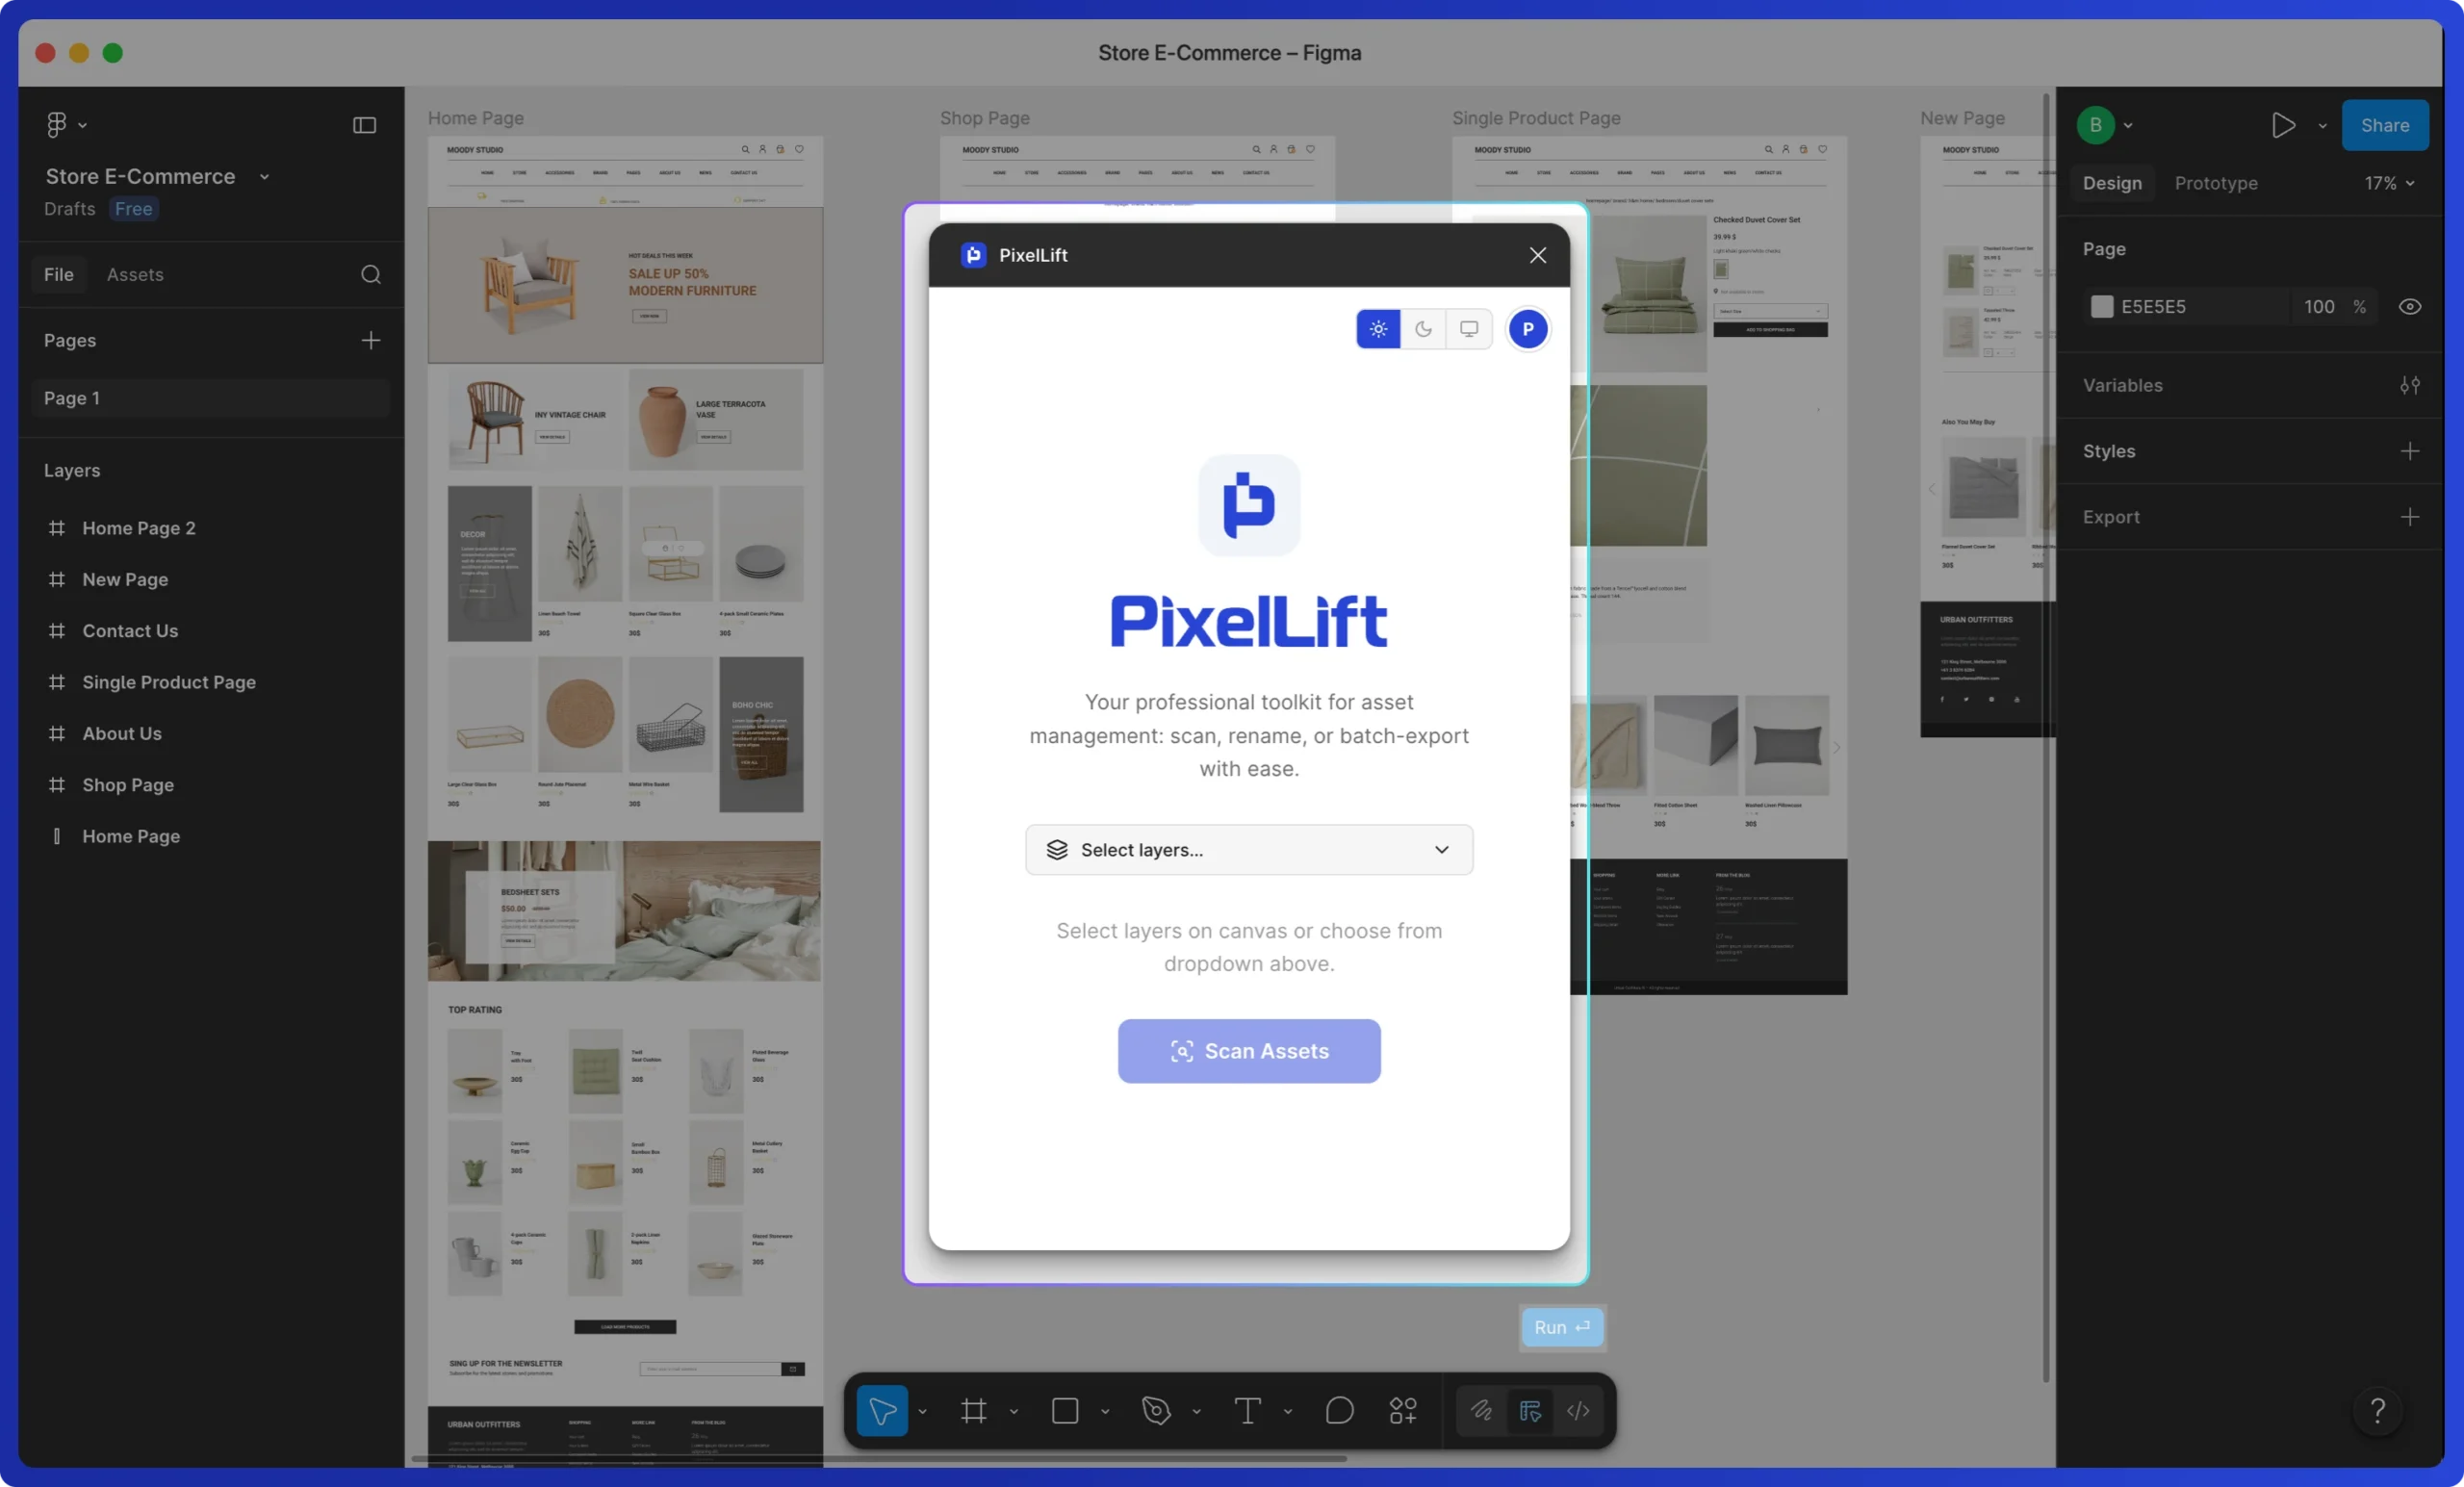Click the search icon in File panel
Image resolution: width=2464 pixels, height=1487 pixels.
tap(371, 274)
